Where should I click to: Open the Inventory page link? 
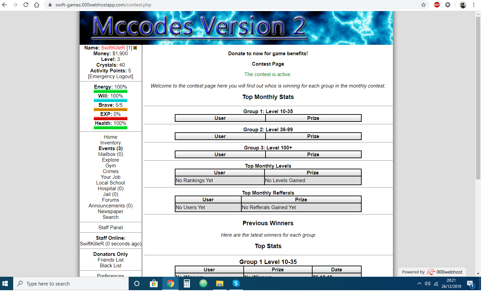(110, 143)
